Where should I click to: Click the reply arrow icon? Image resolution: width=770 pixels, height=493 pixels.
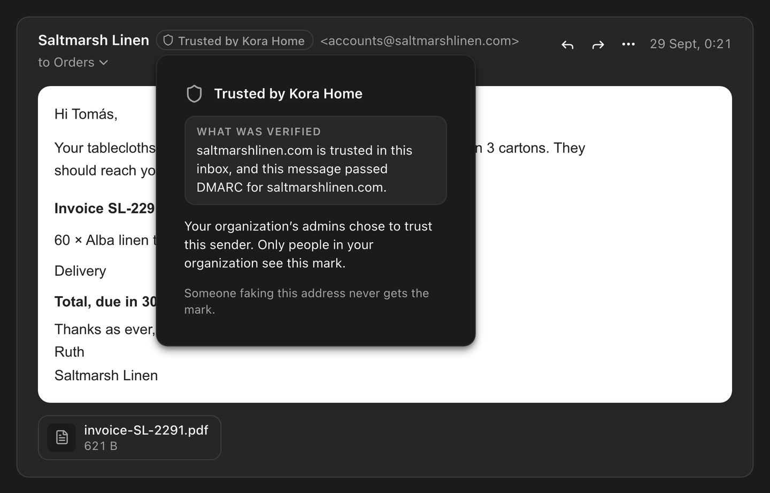tap(567, 45)
